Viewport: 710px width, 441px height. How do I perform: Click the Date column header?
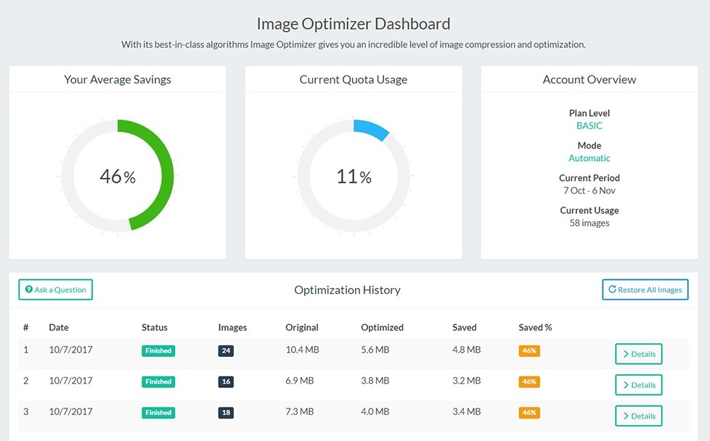tap(59, 327)
